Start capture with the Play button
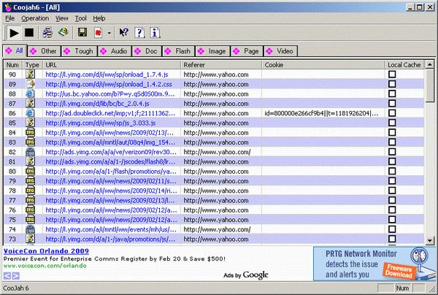This screenshot has height=295, width=438. (x=14, y=33)
